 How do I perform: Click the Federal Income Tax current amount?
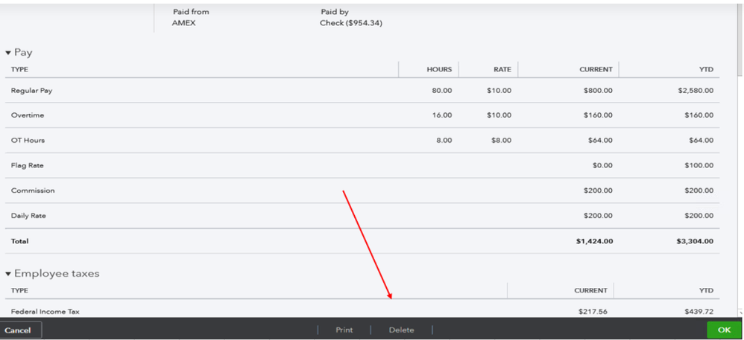[592, 312]
